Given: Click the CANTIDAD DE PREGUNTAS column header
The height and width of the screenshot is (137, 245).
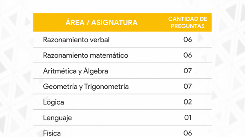Looking at the screenshot, I should pyautogui.click(x=188, y=23).
